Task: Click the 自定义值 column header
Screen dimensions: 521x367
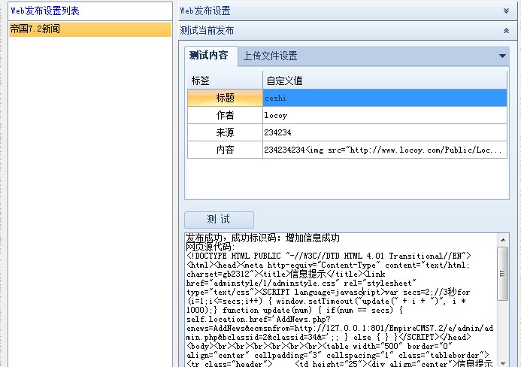Action: [x=385, y=80]
